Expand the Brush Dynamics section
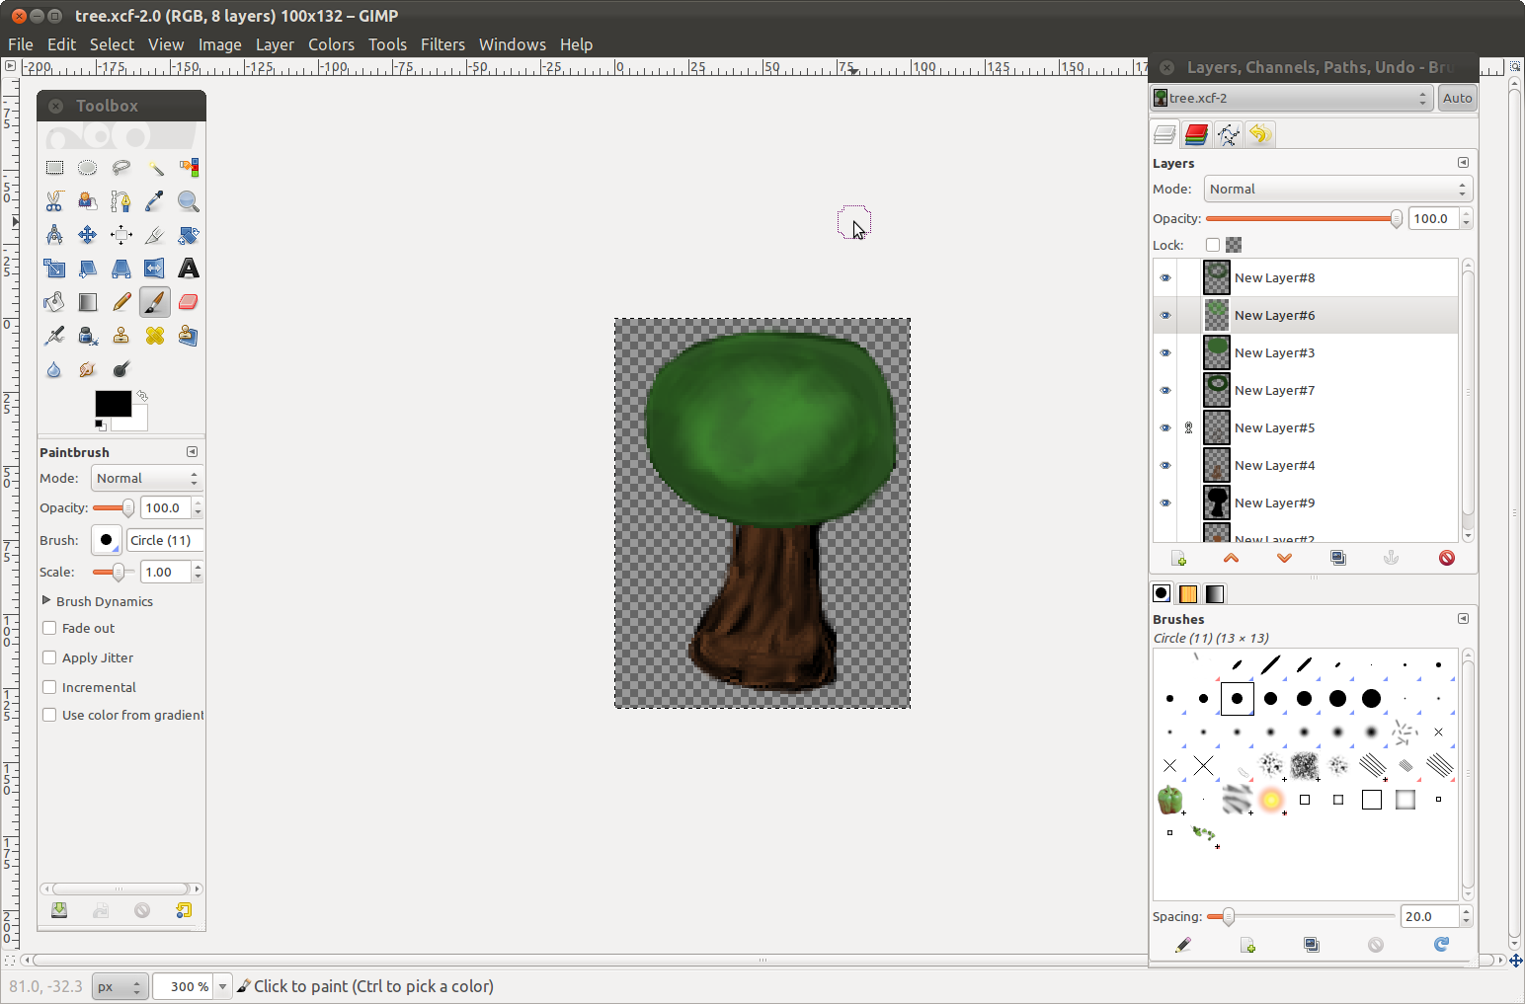The height and width of the screenshot is (1004, 1525). click(x=46, y=600)
